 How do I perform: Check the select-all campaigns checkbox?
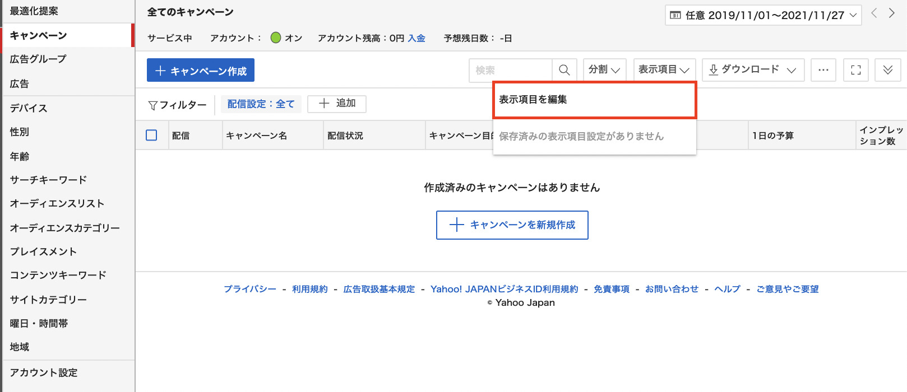[151, 135]
